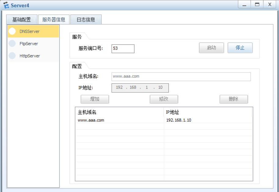Click the FtpServer status indicator icon
The width and height of the screenshot is (279, 192).
coord(12,43)
